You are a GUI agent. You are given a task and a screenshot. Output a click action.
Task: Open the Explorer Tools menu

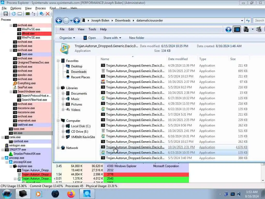tap(92, 29)
